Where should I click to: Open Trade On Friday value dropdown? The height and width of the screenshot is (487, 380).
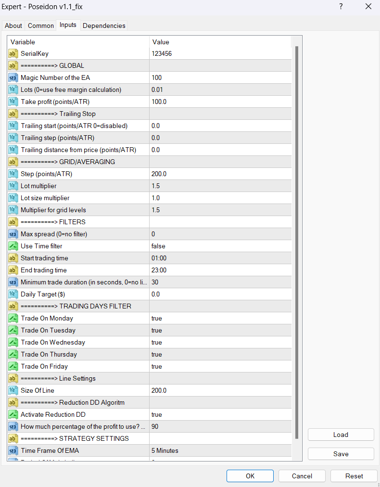220,366
